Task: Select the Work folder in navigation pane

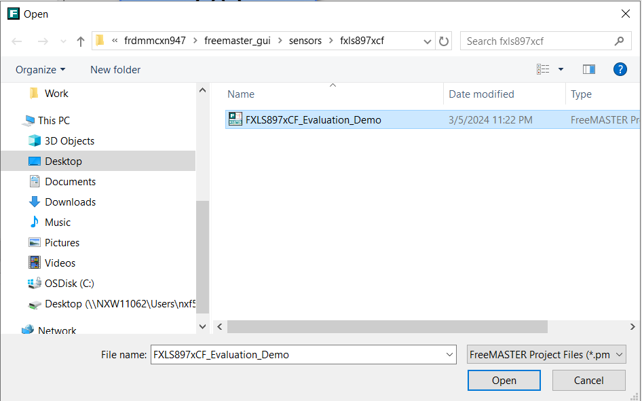Action: (x=56, y=93)
